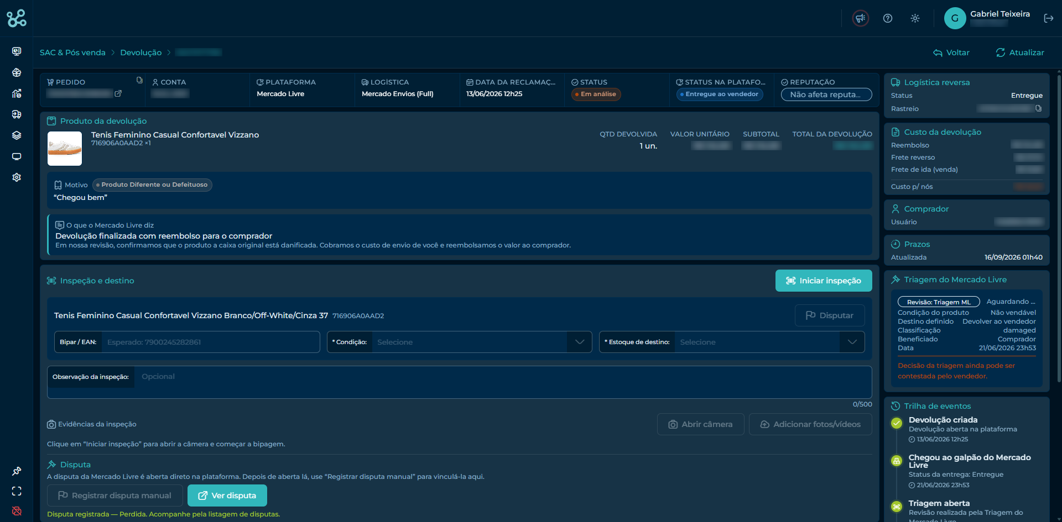Open the warehouse analytics sidebar icon

pos(17,93)
